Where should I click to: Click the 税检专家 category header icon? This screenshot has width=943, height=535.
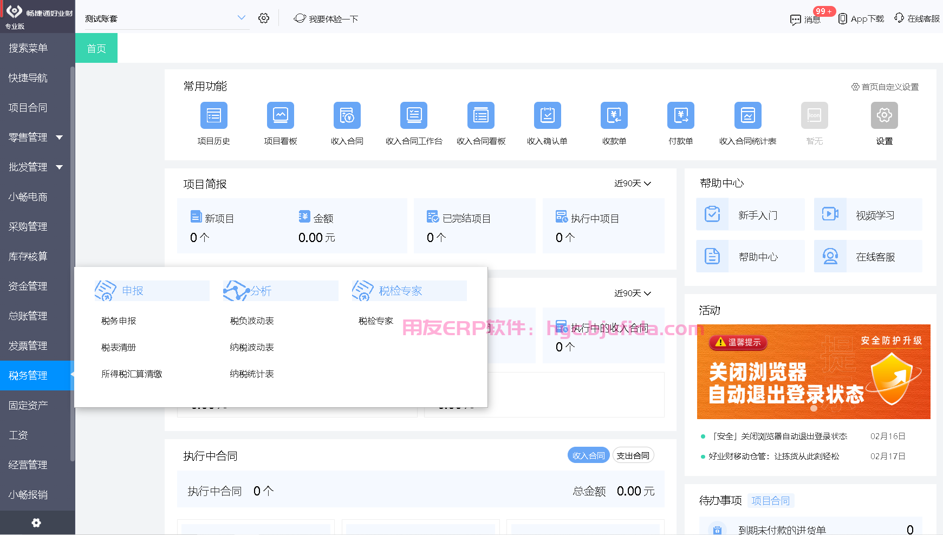(362, 291)
